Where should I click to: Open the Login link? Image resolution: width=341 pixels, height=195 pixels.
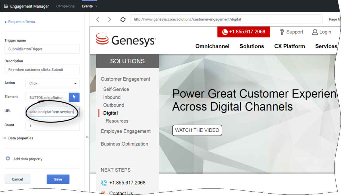325,32
